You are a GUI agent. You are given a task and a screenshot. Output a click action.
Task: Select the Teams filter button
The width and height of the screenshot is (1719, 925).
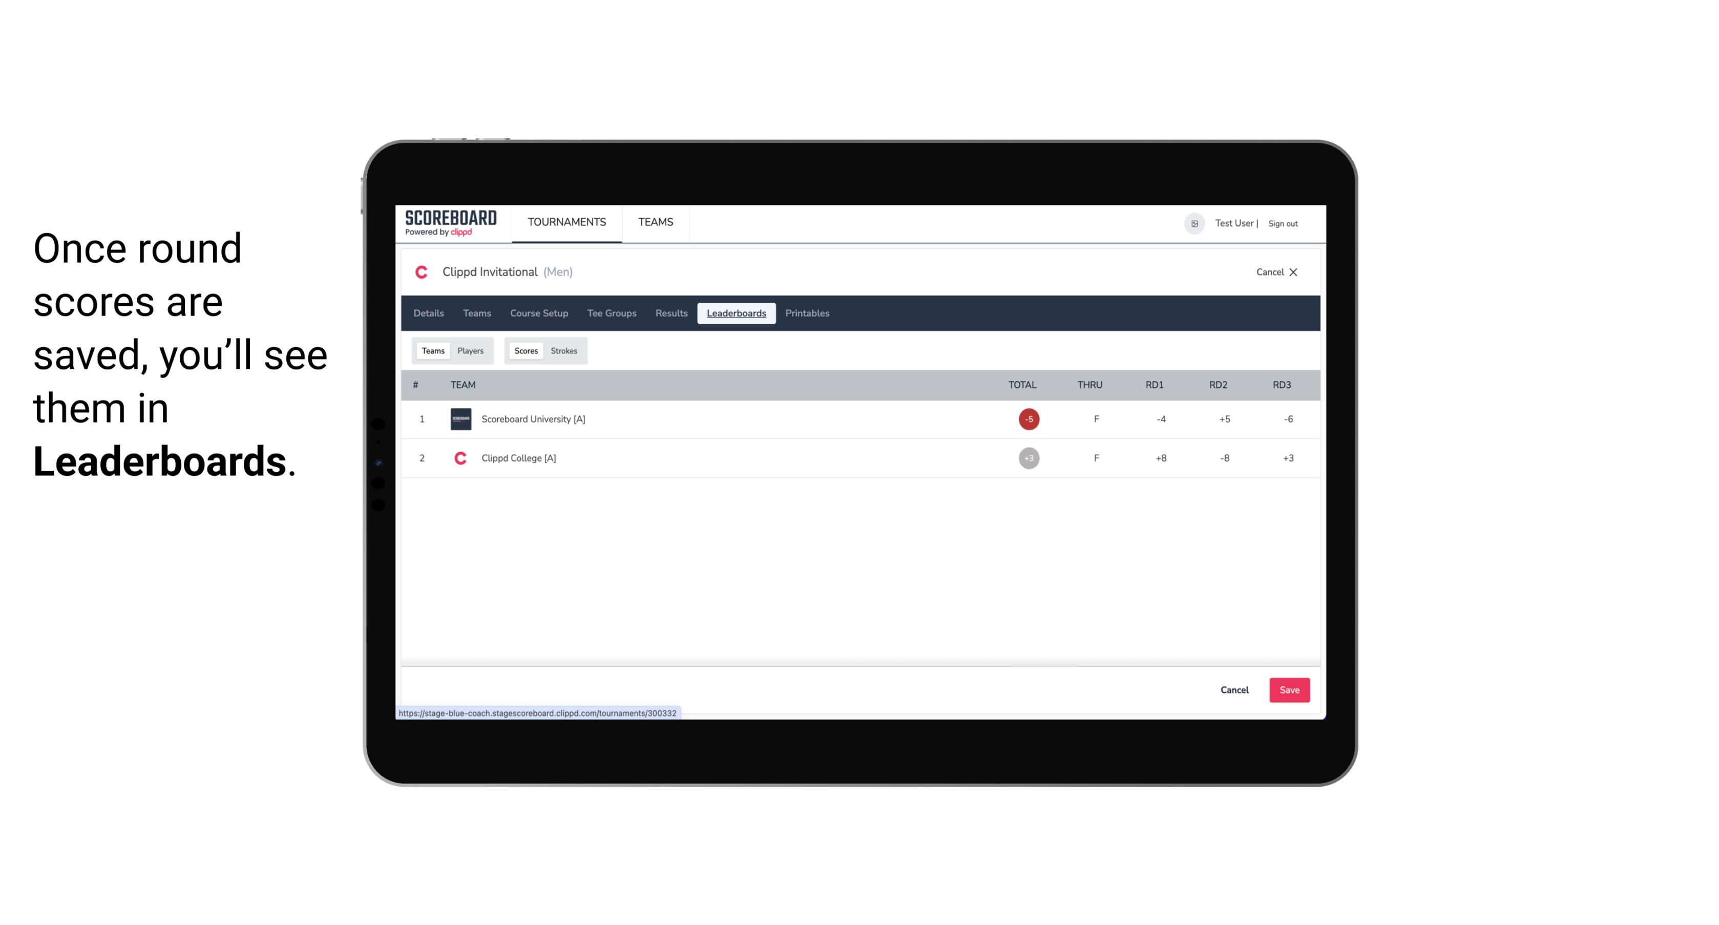[x=432, y=350]
